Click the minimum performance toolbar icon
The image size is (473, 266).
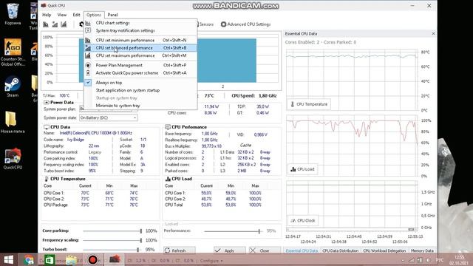(x=46, y=24)
